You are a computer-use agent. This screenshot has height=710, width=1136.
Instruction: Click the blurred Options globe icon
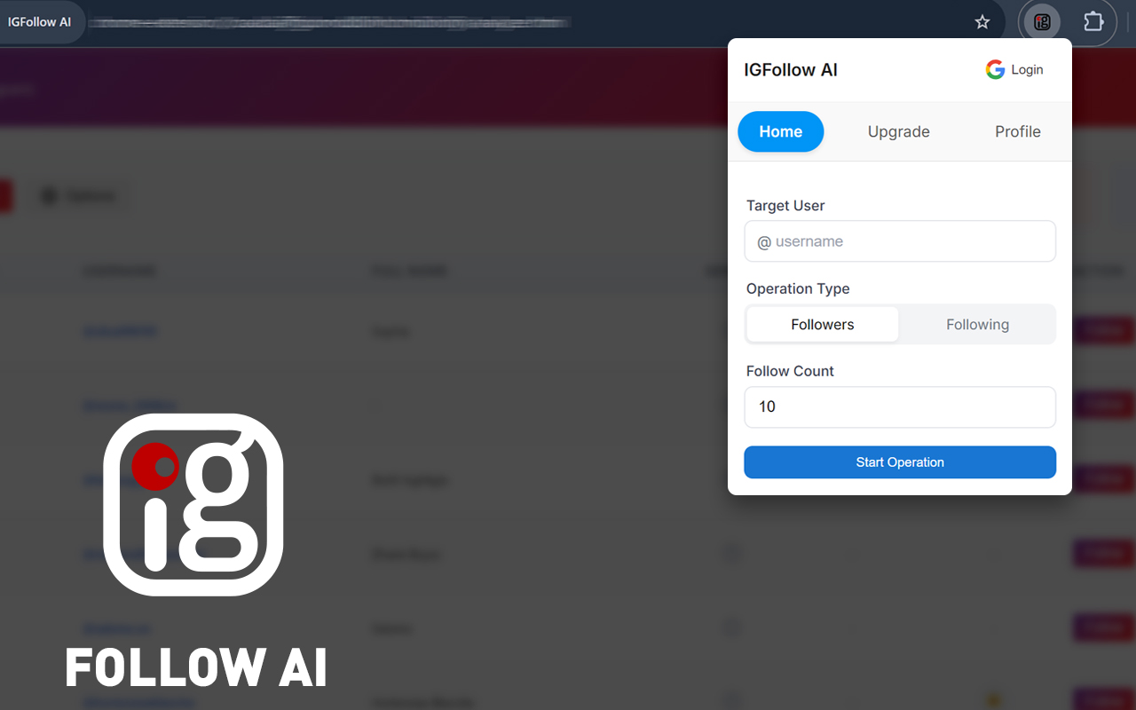pos(50,196)
